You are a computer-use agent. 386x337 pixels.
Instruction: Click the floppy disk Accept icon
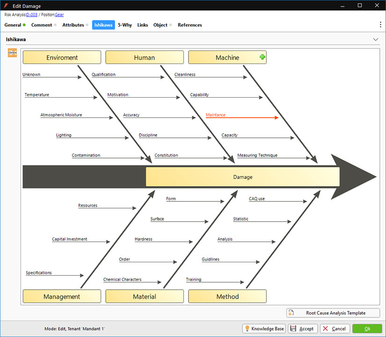(x=293, y=329)
